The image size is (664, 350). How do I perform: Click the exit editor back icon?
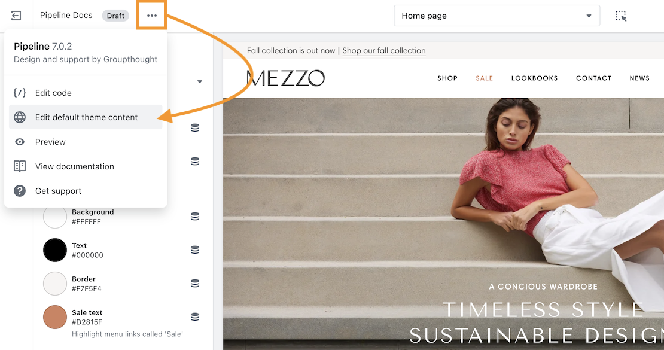16,16
